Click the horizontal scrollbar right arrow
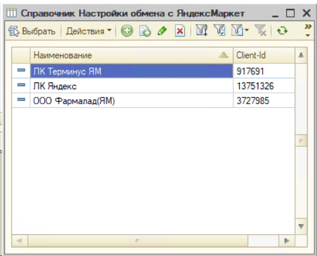The image size is (317, 256). tap(287, 241)
